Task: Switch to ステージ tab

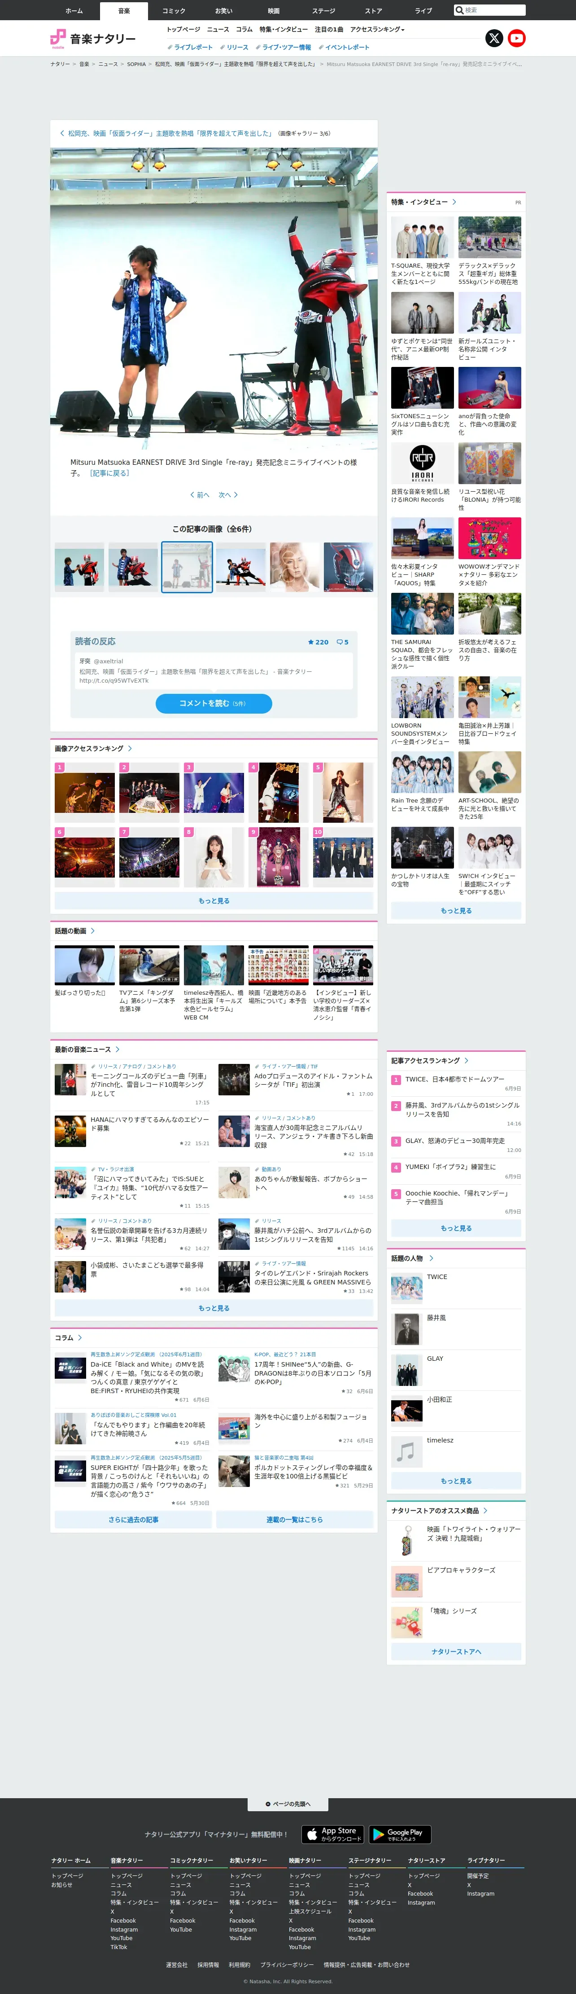Action: [323, 11]
